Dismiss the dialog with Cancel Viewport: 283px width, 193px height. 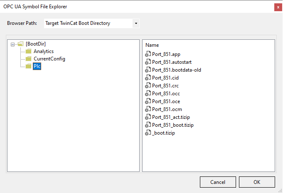pyautogui.click(x=218, y=182)
